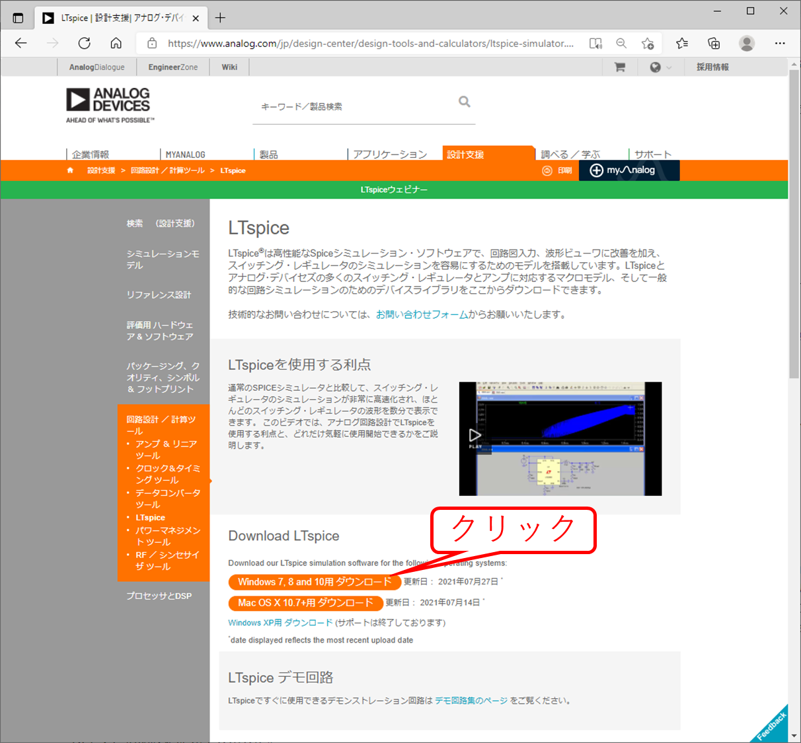Click the site lock icon in address bar
Image resolution: width=801 pixels, height=743 pixels.
[x=152, y=44]
